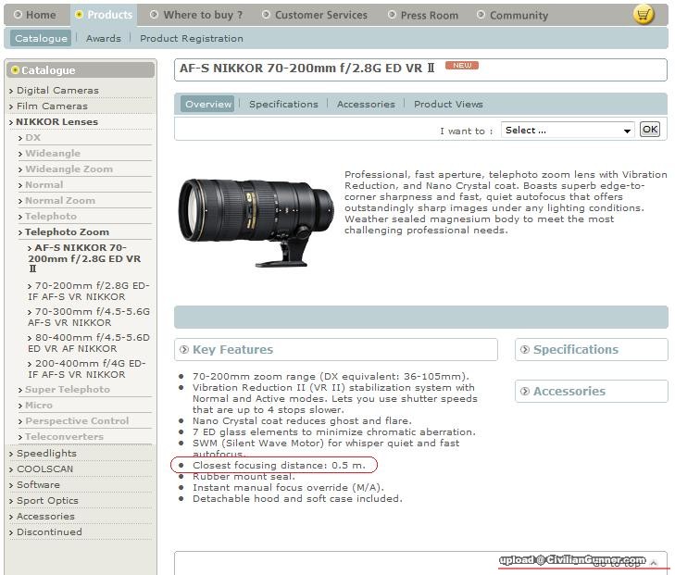
Task: Open the 'I want to' Select dropdown
Action: (567, 131)
